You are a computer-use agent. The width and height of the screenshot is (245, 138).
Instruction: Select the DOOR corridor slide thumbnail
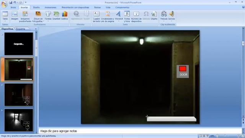(x=19, y=69)
